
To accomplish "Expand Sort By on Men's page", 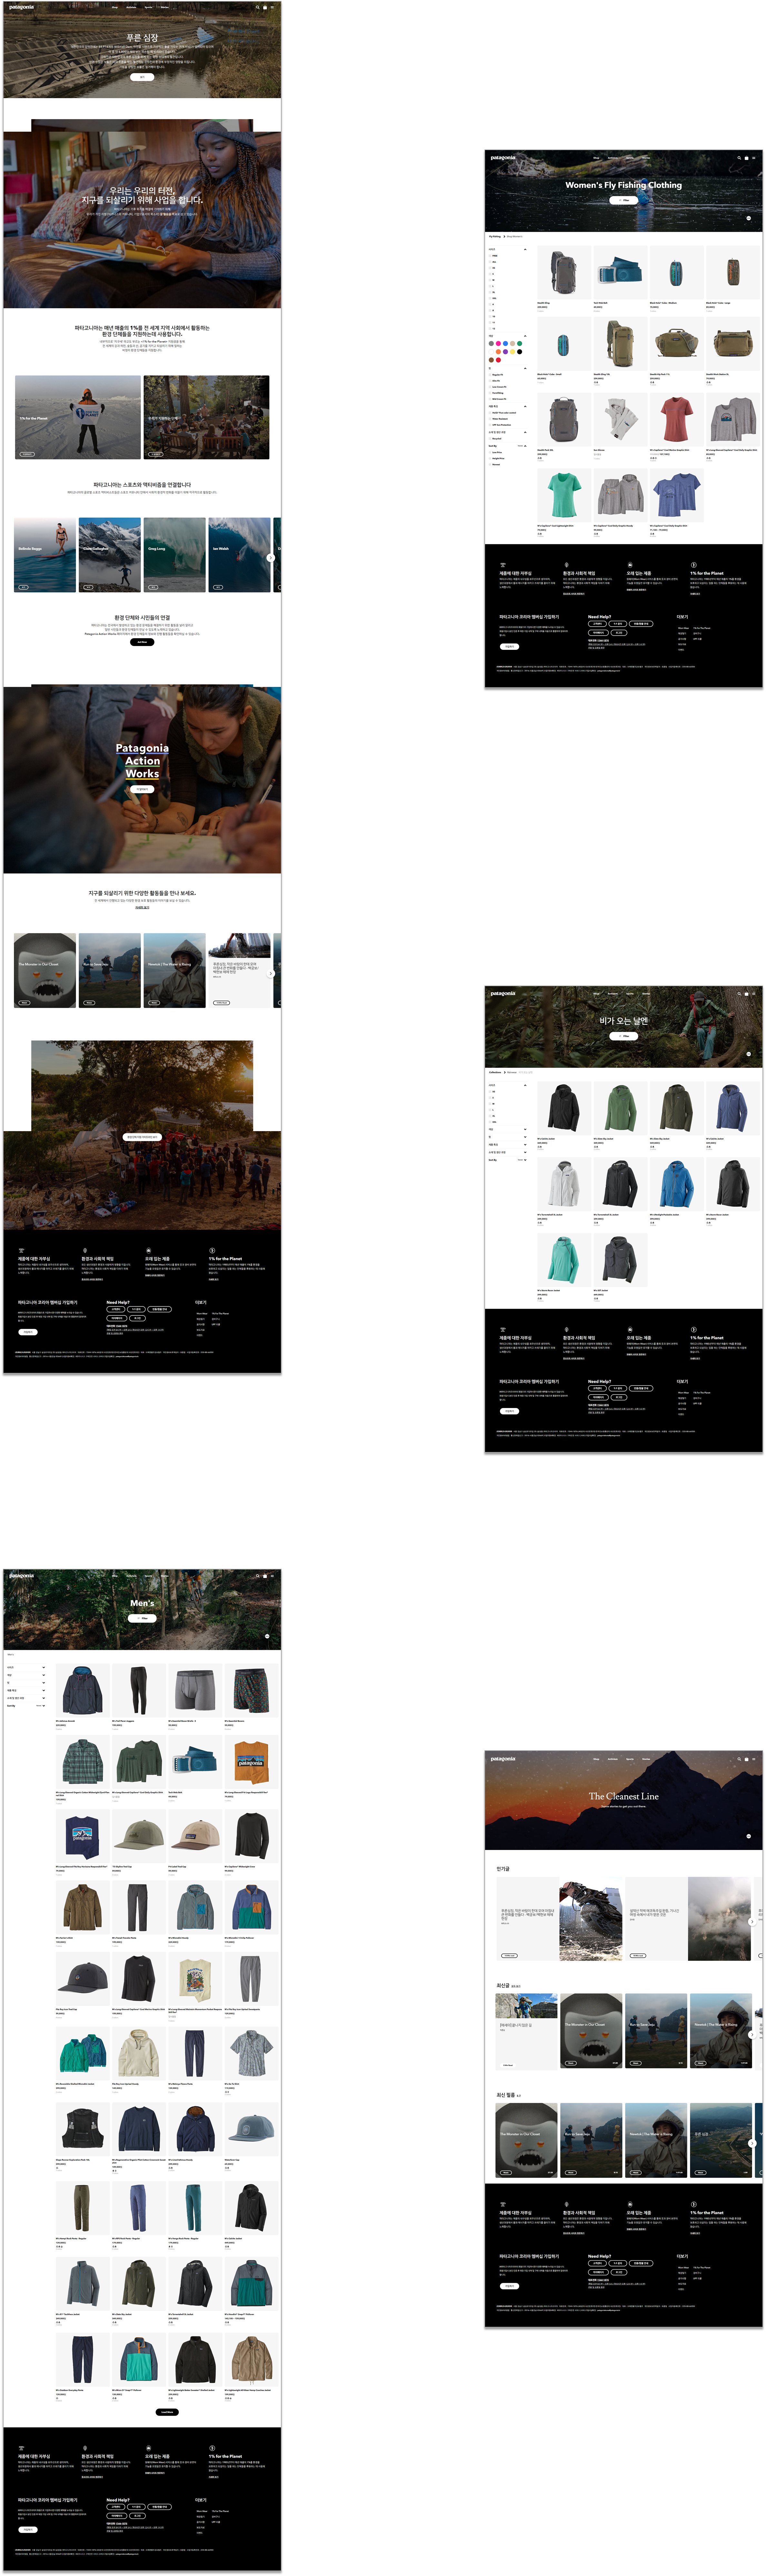I will [x=44, y=1706].
